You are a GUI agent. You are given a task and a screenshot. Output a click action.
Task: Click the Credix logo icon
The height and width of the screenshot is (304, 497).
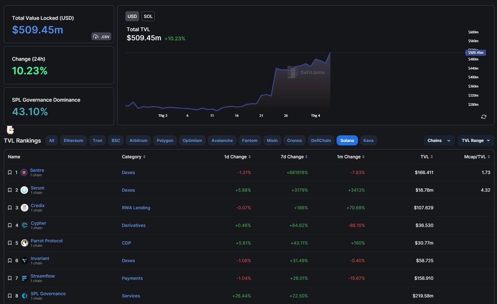(24, 208)
